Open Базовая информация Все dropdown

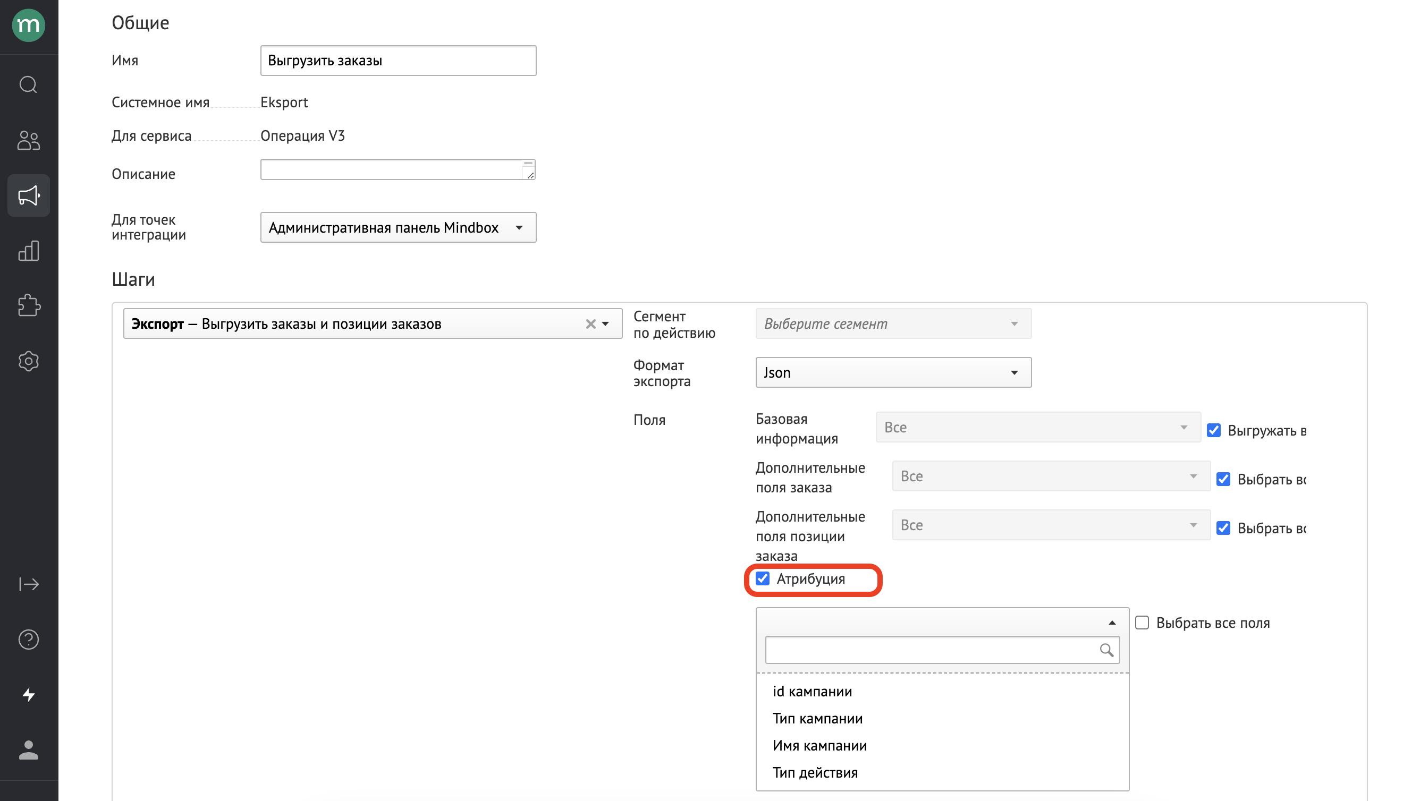tap(1038, 428)
